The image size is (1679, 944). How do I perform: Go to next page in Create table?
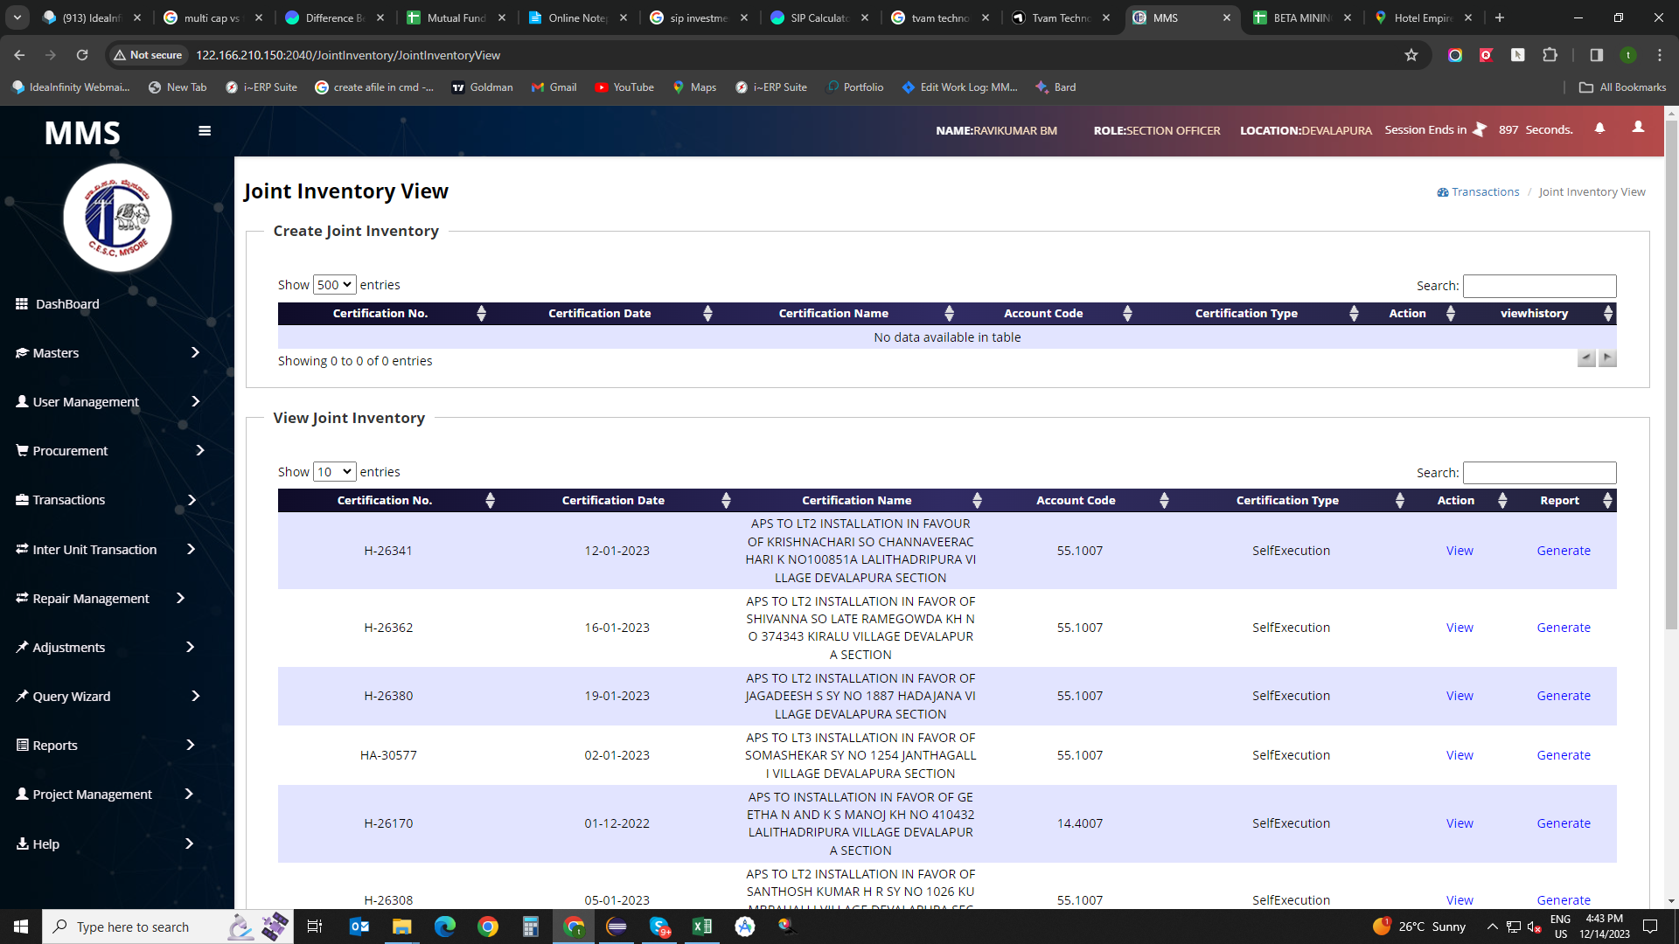[x=1607, y=358]
